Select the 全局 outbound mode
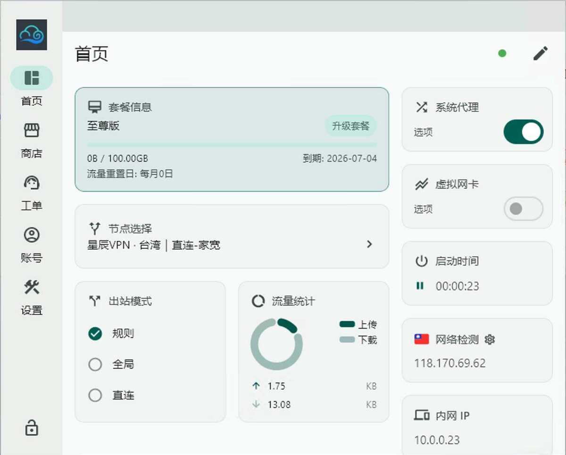 95,364
